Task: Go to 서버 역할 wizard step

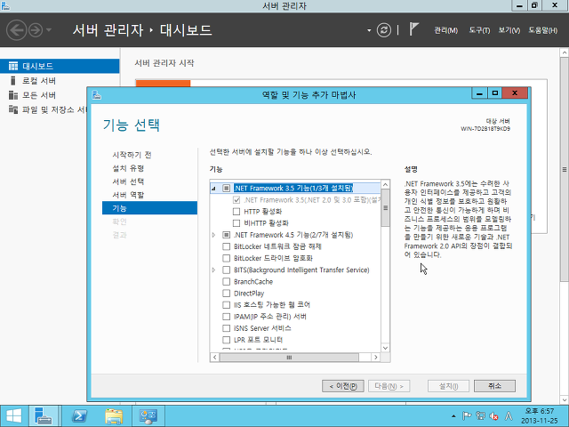Action: pyautogui.click(x=128, y=195)
